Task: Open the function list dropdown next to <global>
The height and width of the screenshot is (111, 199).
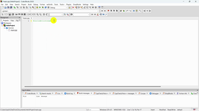Action: point(65,11)
